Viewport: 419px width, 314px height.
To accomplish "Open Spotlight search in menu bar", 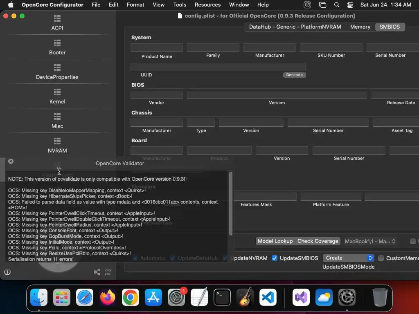I will pyautogui.click(x=337, y=5).
